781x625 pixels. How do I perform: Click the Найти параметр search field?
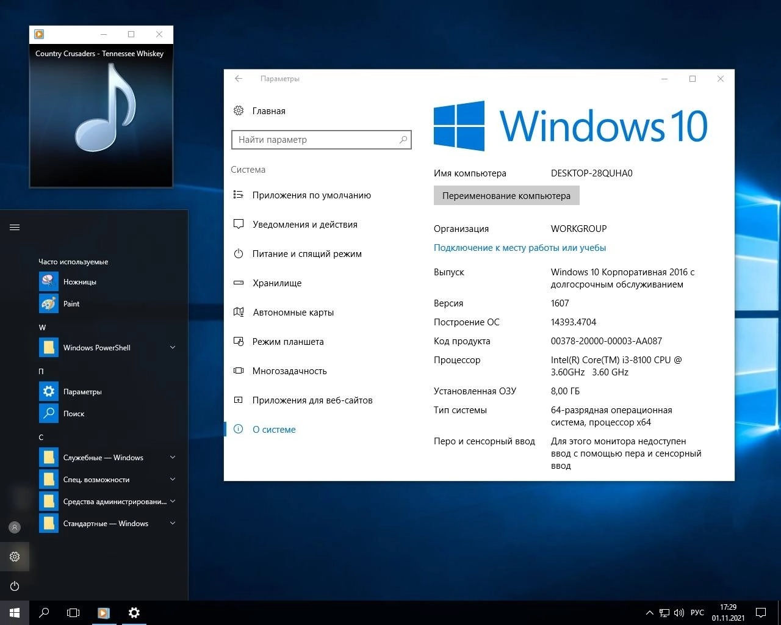(322, 140)
